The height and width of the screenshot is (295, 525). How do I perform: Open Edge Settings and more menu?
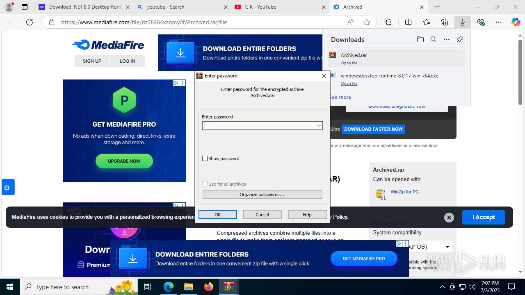[x=499, y=22]
